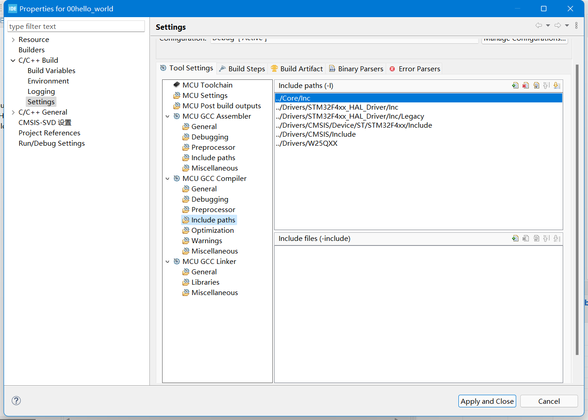Select the settings pane vertical scrollbar
The width and height of the screenshot is (588, 420).
pyautogui.click(x=577, y=209)
